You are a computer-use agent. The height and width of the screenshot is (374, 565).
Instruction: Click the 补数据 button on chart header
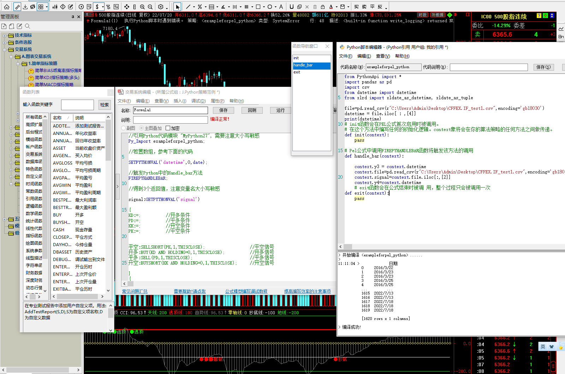tap(437, 15)
